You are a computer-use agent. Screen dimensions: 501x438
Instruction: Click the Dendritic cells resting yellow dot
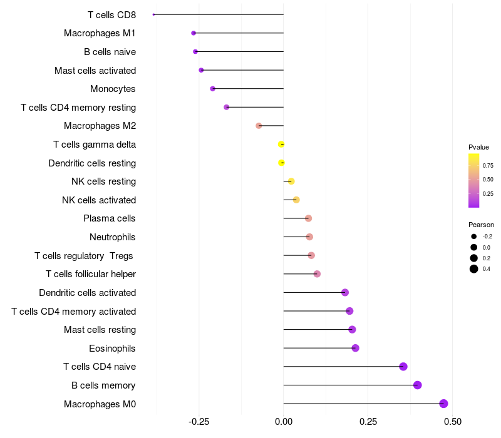tap(281, 163)
